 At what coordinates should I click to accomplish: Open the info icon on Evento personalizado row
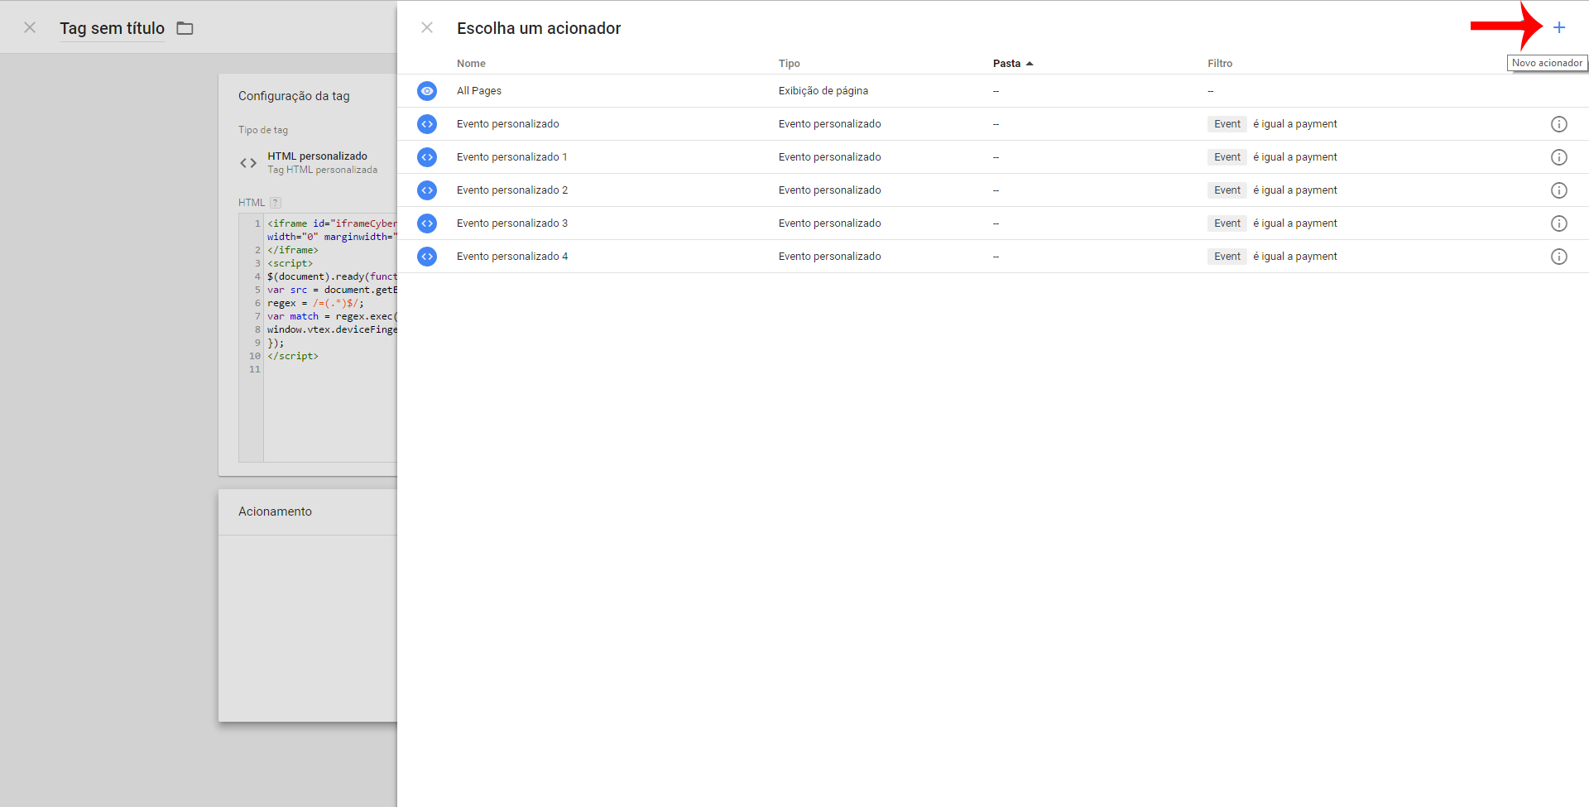coord(1559,123)
